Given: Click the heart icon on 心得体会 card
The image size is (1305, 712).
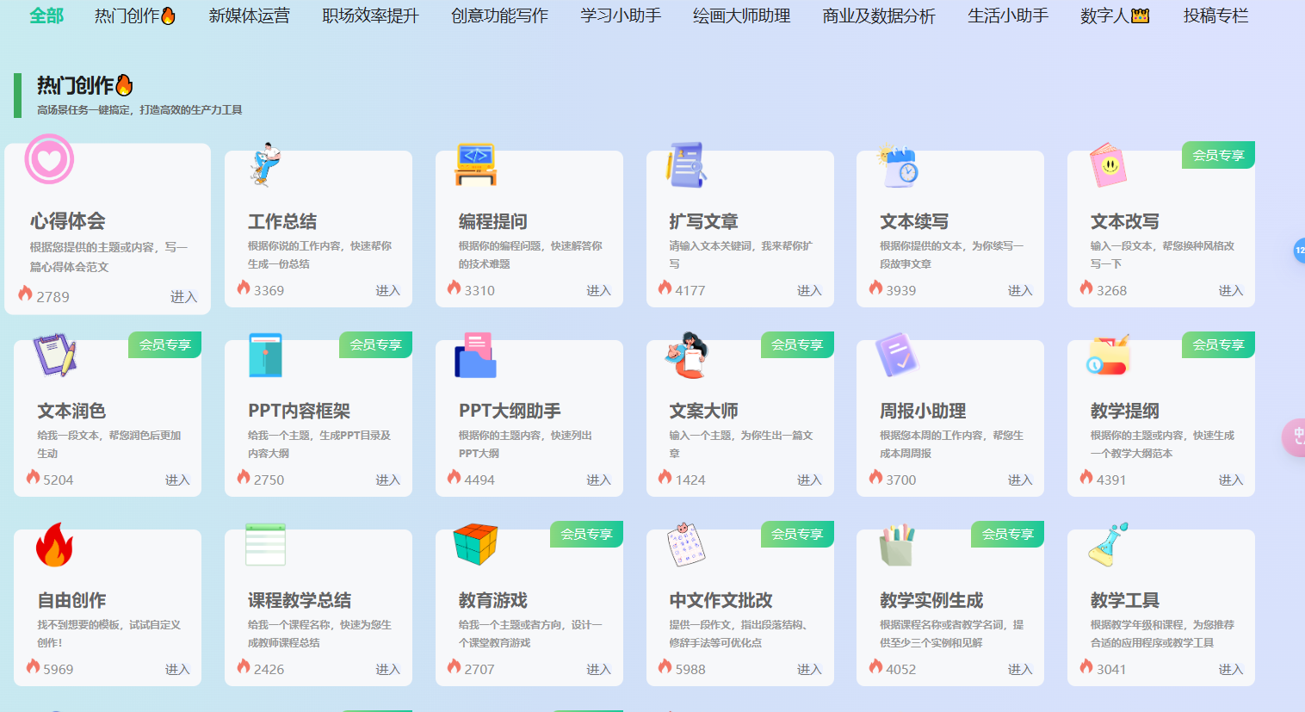Looking at the screenshot, I should tap(49, 159).
